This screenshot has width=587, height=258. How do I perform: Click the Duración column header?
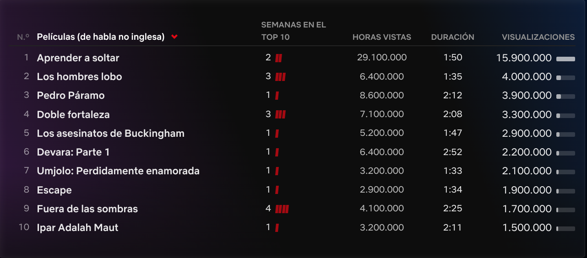(452, 37)
